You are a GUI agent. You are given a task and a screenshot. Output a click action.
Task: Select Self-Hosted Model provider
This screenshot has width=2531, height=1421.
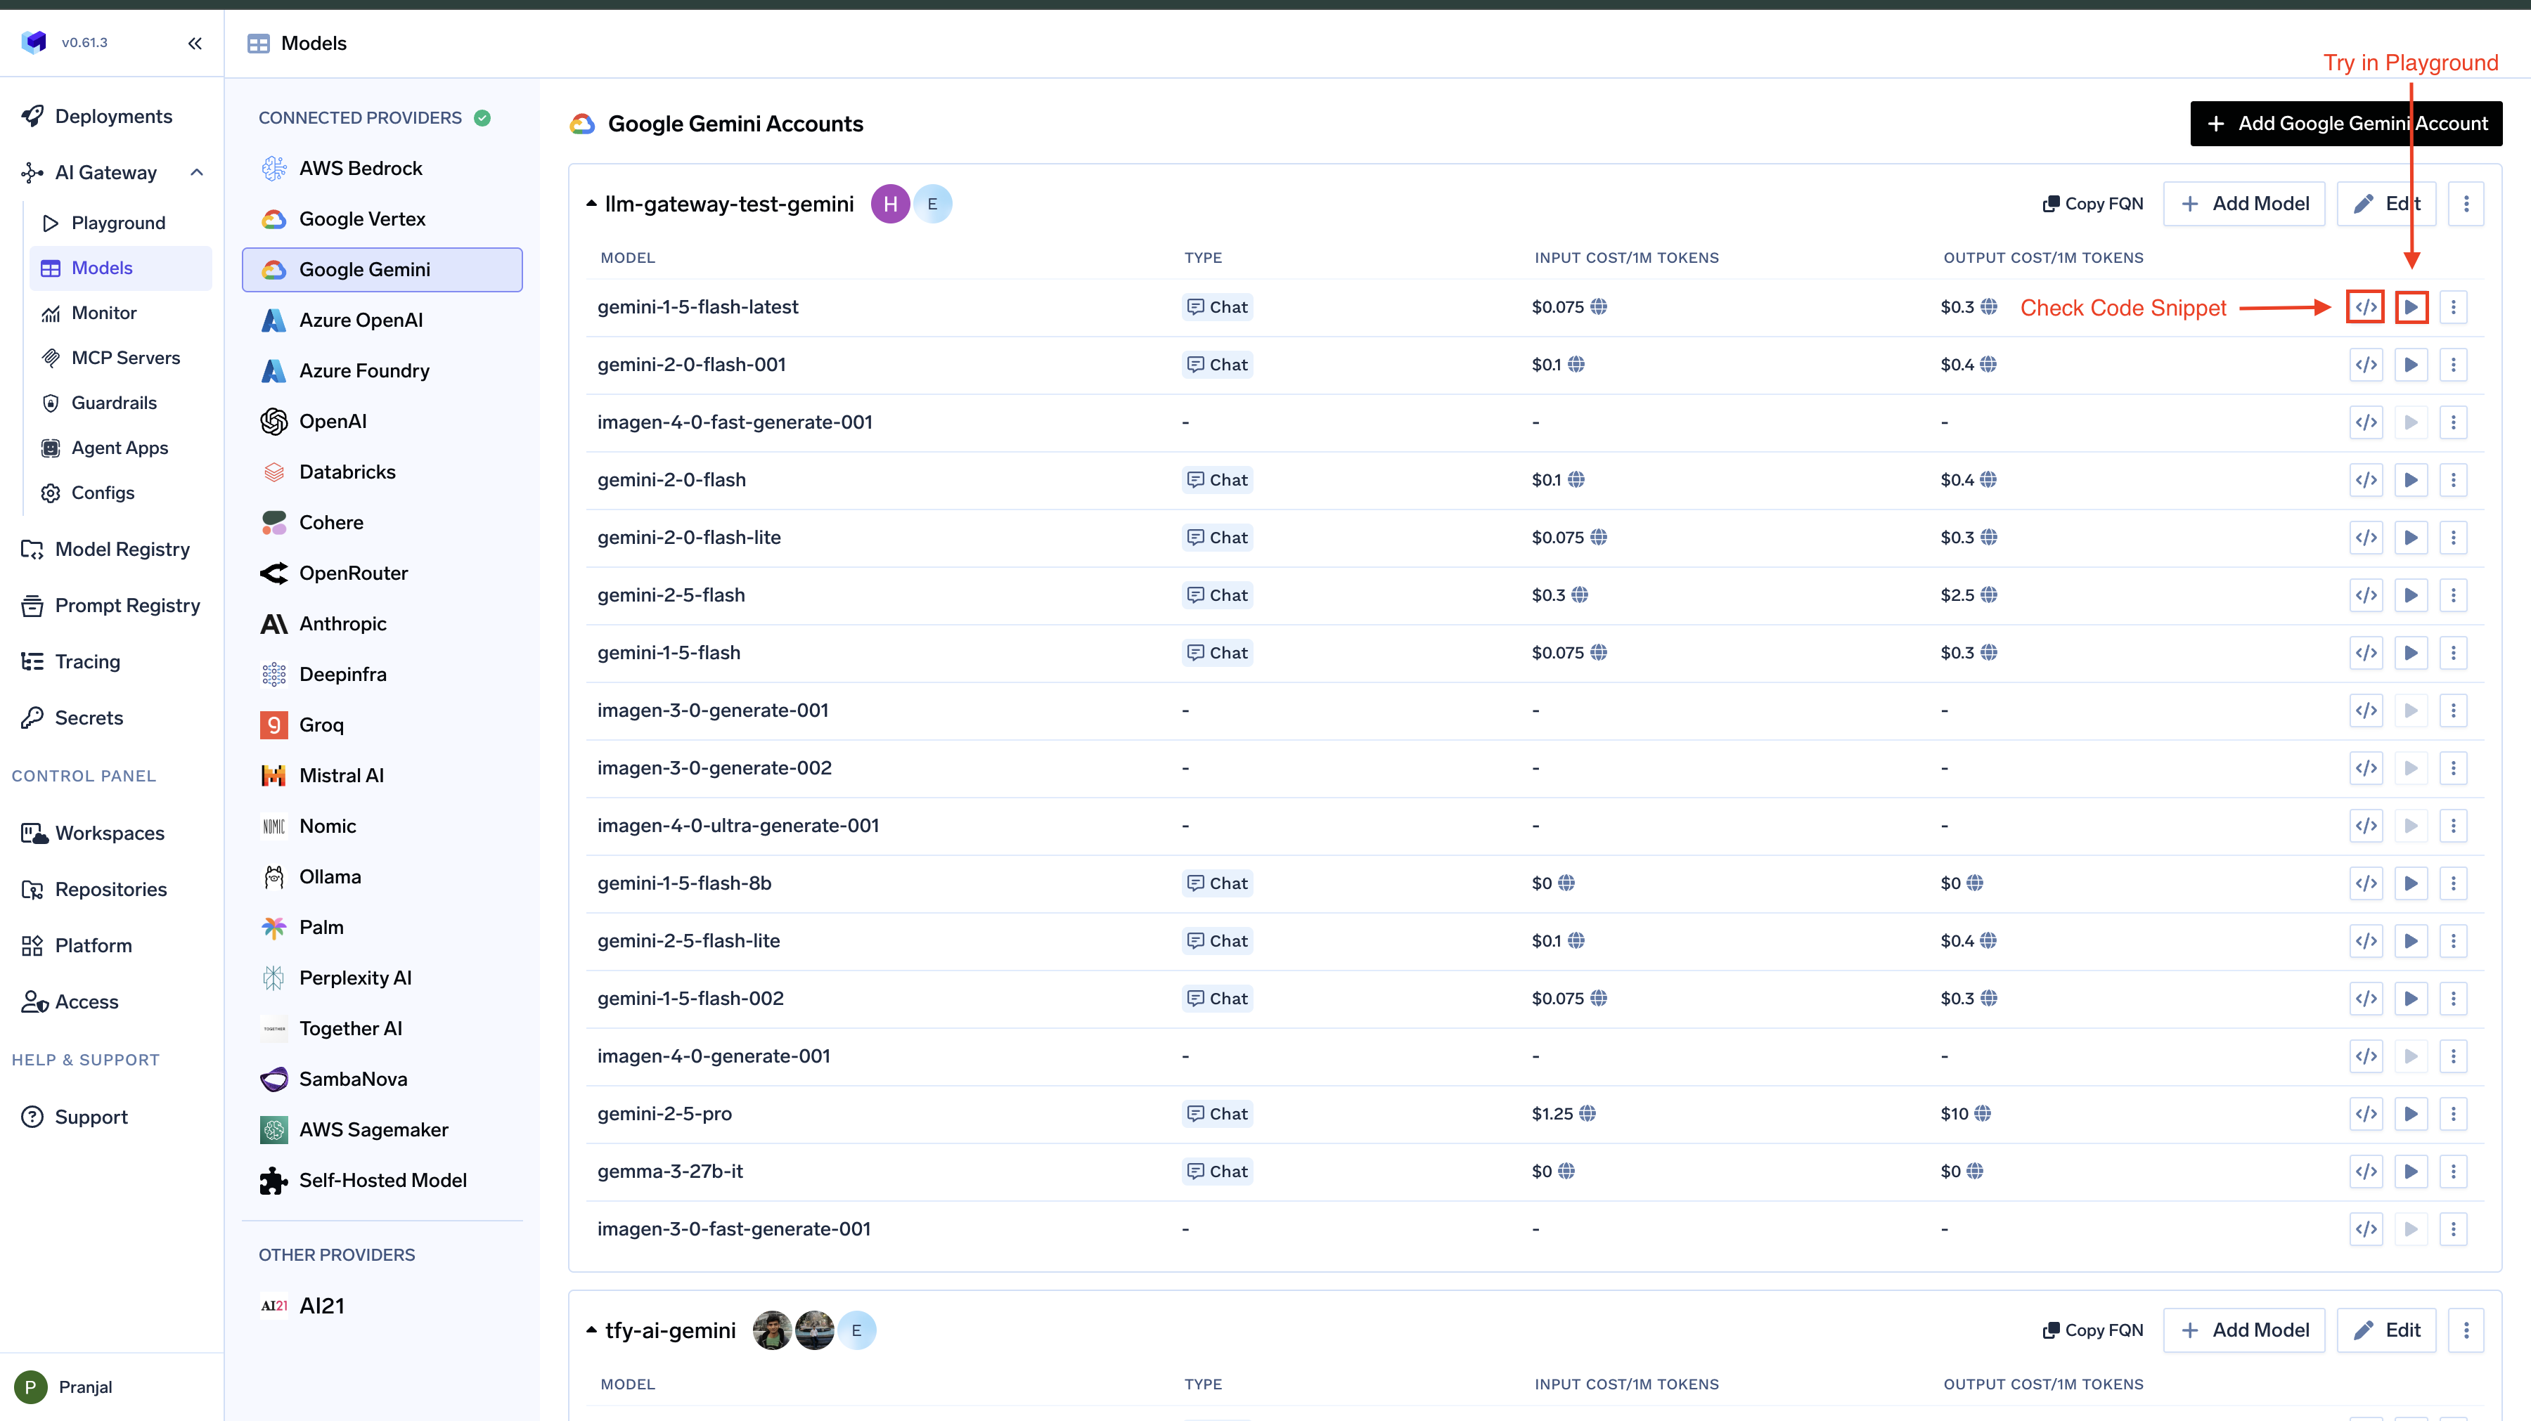click(382, 1181)
